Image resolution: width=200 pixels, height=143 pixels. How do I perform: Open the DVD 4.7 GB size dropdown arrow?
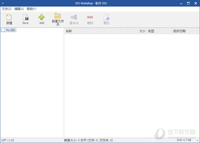197,140
